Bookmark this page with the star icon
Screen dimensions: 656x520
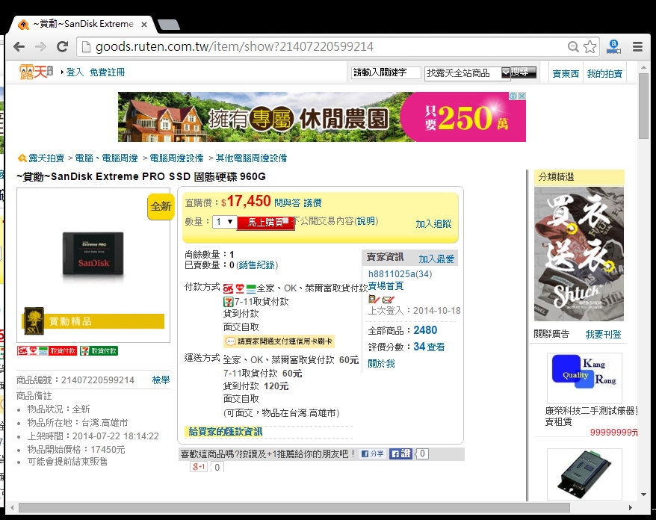[x=590, y=47]
